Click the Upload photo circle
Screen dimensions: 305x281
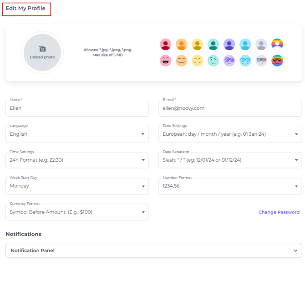[x=42, y=53]
